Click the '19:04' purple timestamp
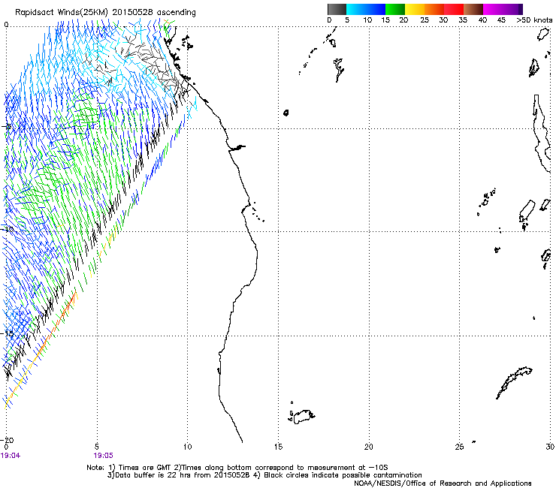The image size is (556, 488). point(11,456)
